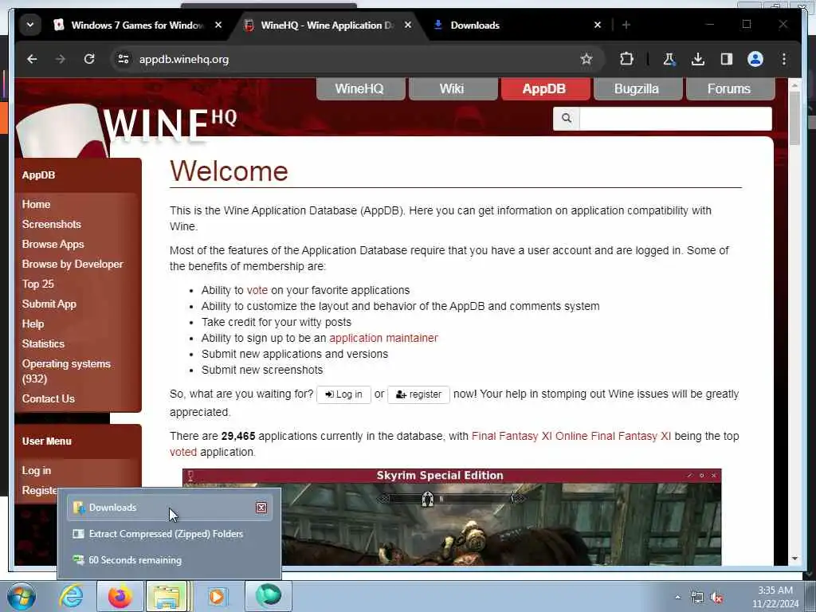
Task: Open Internet Explorer from taskbar
Action: pos(71,596)
